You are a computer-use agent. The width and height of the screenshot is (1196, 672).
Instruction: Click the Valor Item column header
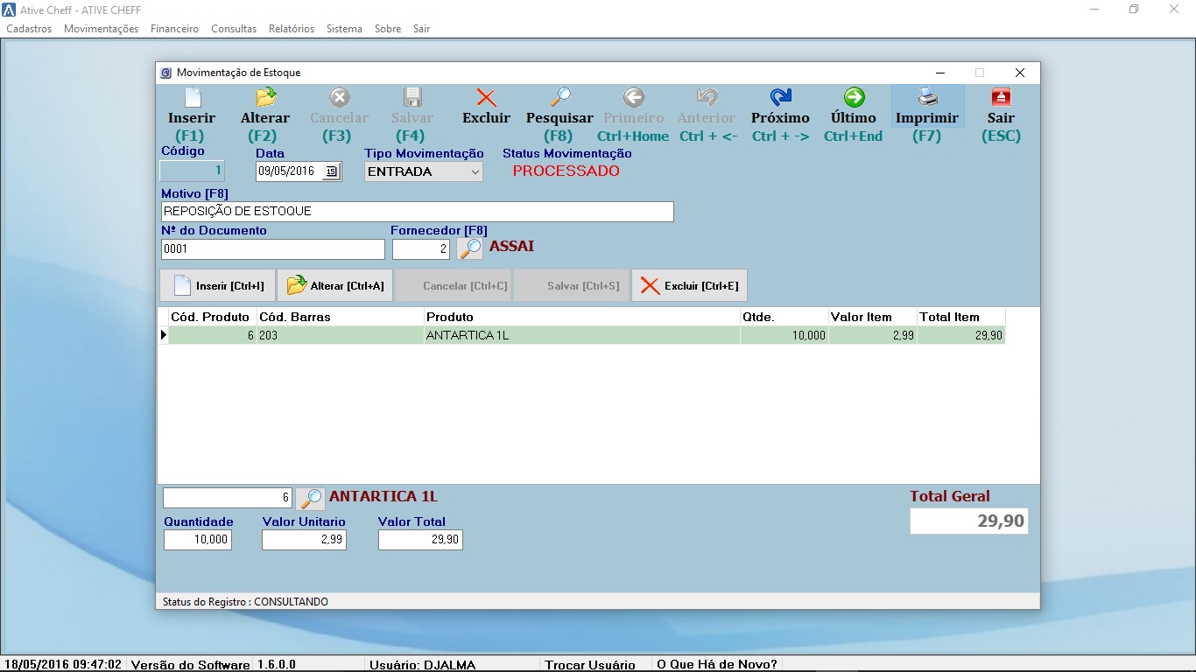[x=872, y=317]
